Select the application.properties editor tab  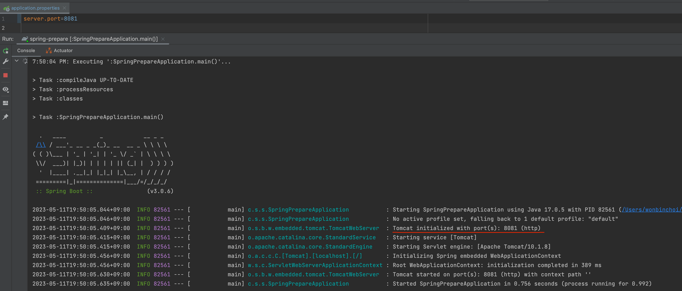click(35, 8)
